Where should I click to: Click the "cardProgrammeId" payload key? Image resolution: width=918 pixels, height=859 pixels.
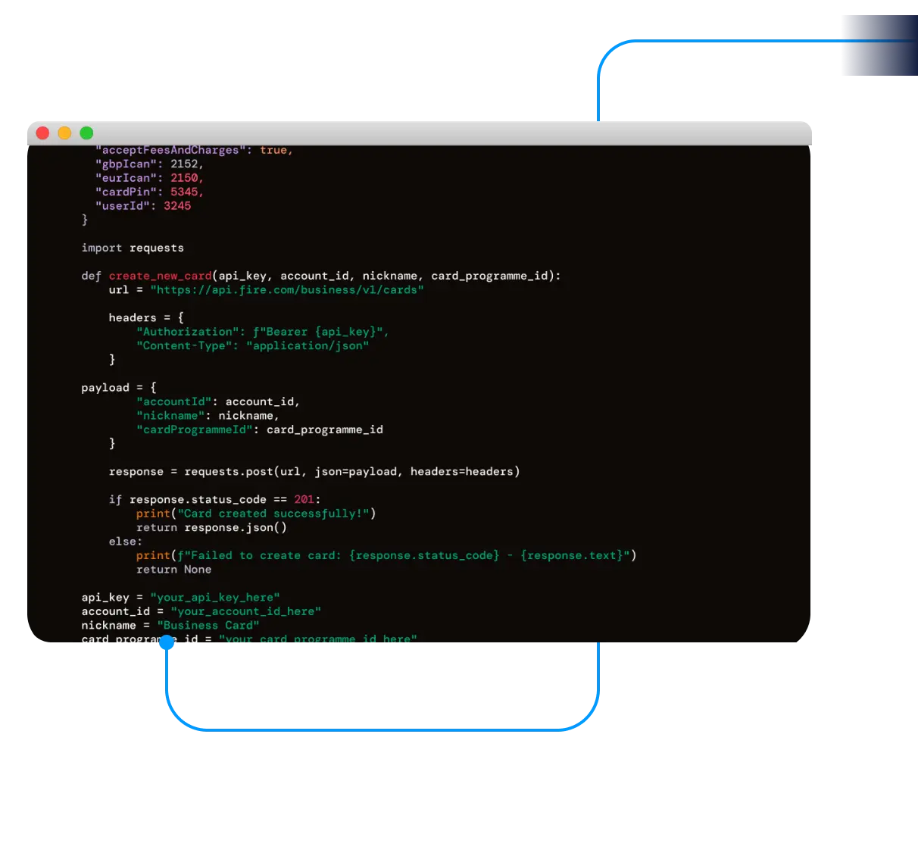(x=194, y=429)
